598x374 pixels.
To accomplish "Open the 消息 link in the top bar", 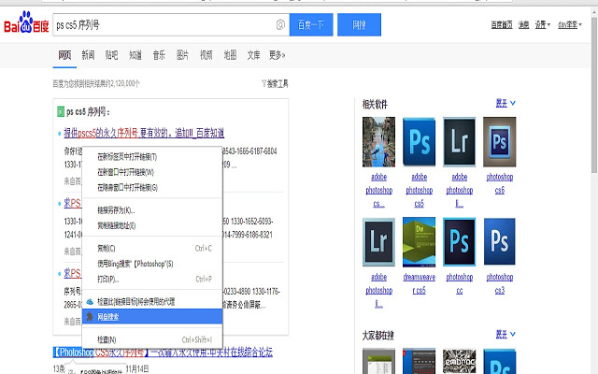I will click(x=523, y=25).
